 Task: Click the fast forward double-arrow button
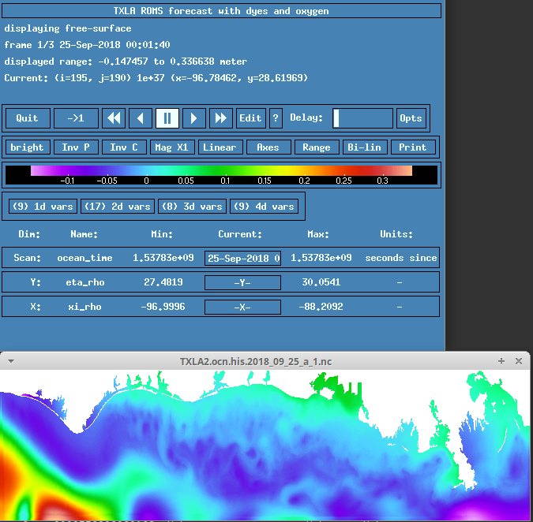pyautogui.click(x=221, y=118)
